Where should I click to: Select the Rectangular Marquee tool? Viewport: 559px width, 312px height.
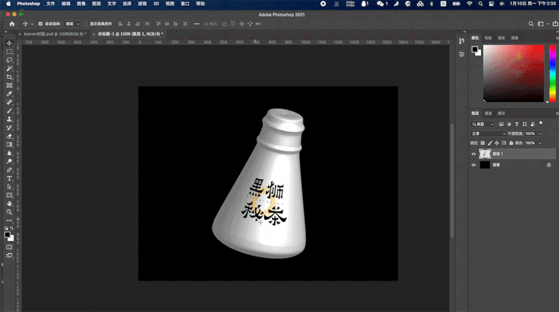pyautogui.click(x=9, y=51)
